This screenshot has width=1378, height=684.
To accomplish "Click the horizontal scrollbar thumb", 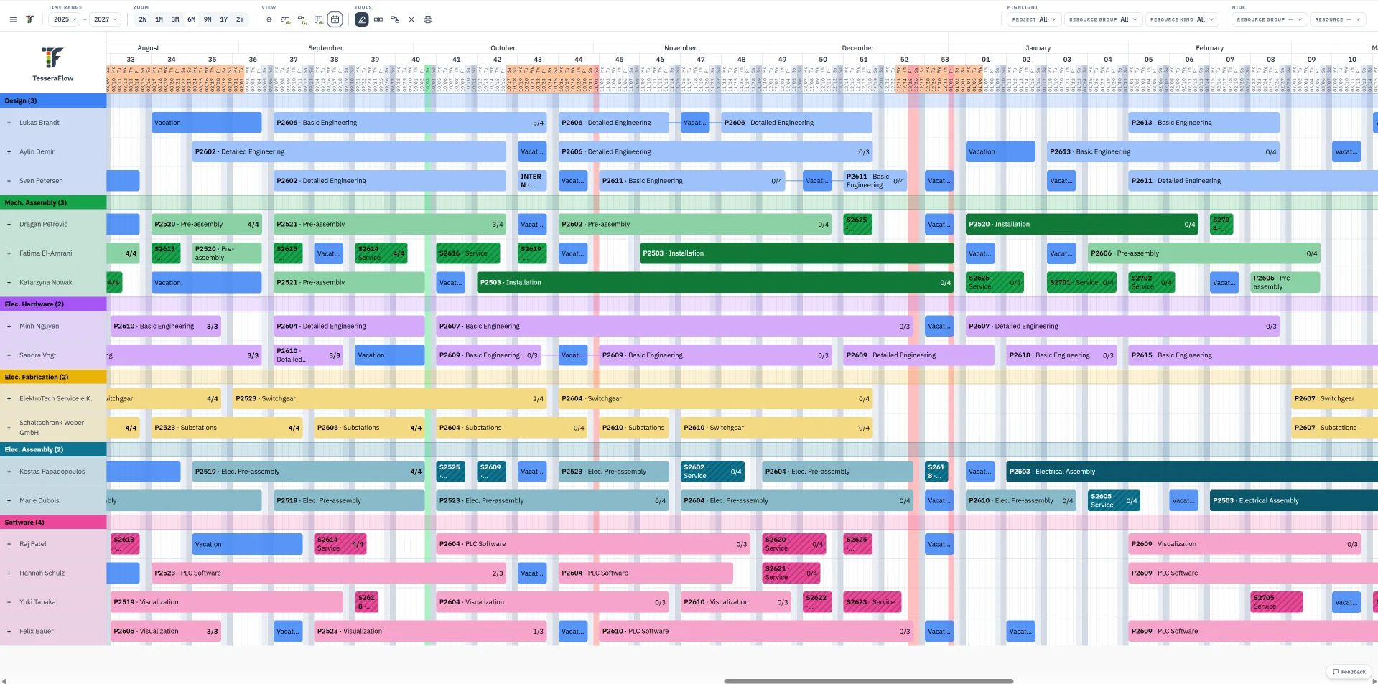I will pyautogui.click(x=868, y=681).
